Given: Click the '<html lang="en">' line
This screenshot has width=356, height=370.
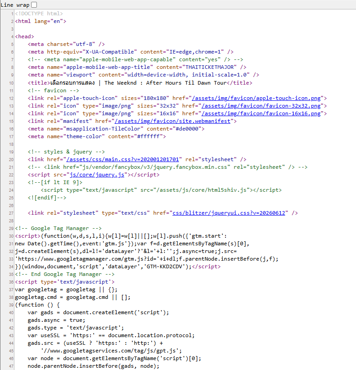Looking at the screenshot, I should coord(41,21).
